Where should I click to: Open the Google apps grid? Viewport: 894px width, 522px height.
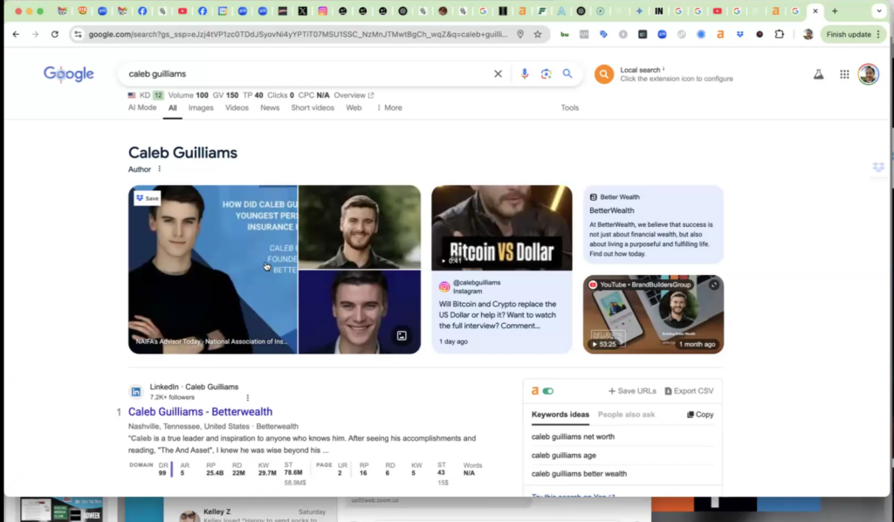point(844,74)
